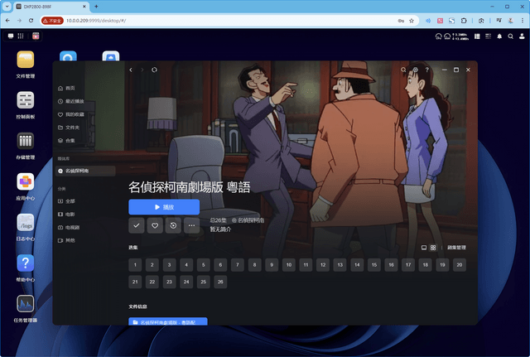Screen dimensions: 530x357
Task: Open the NAS user account menu
Action: [522, 36]
